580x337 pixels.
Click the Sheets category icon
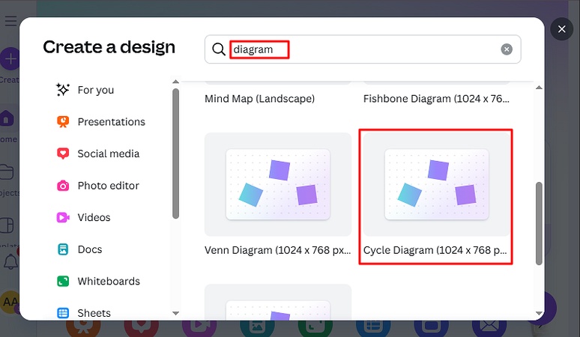pyautogui.click(x=63, y=313)
